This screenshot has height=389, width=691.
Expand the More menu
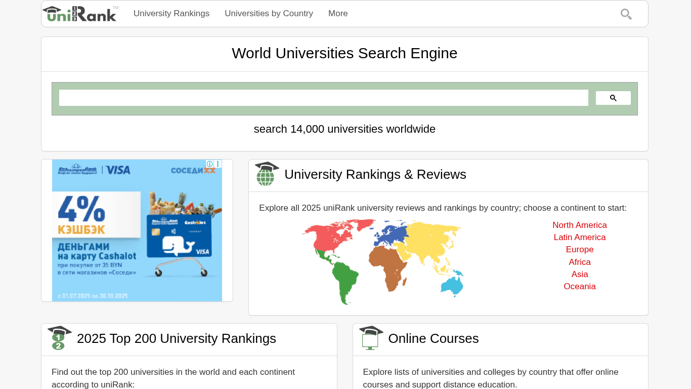click(x=338, y=14)
